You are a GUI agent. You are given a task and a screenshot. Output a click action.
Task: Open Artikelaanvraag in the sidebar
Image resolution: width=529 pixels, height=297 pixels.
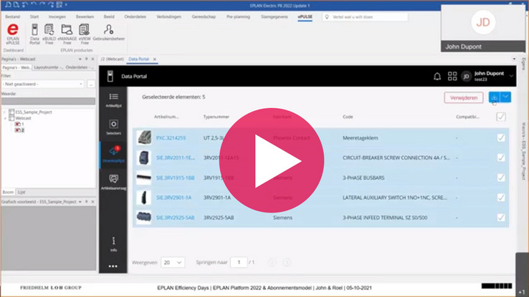coord(113,182)
